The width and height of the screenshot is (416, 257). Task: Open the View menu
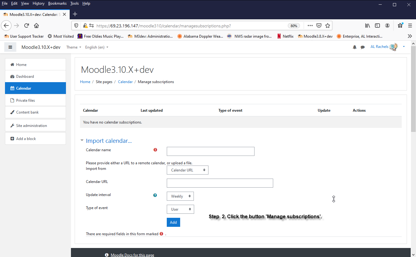point(25,3)
